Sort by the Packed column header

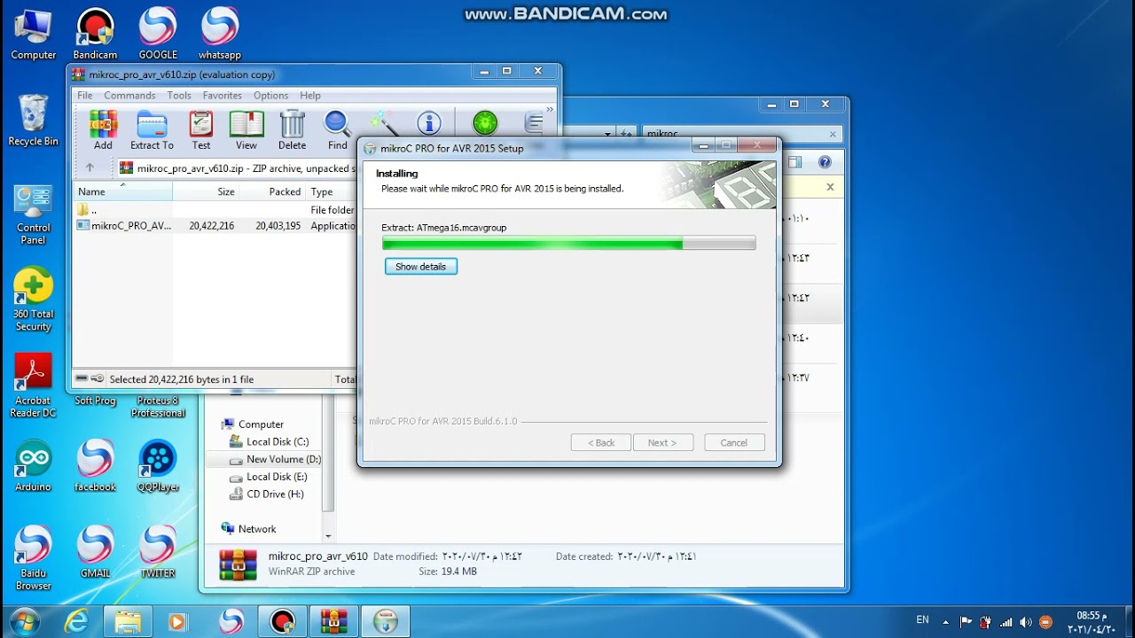coord(273,191)
